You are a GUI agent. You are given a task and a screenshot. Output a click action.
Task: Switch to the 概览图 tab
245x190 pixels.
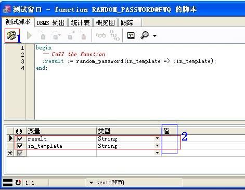(105, 23)
